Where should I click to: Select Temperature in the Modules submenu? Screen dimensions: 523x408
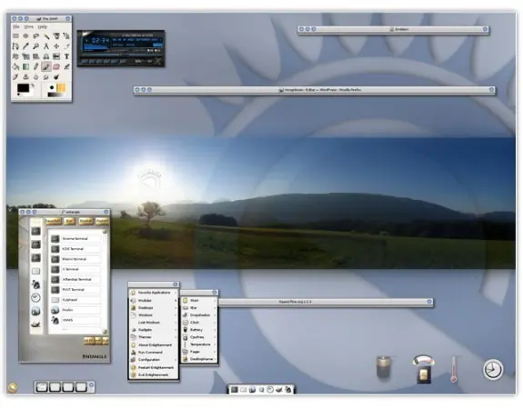click(x=199, y=344)
